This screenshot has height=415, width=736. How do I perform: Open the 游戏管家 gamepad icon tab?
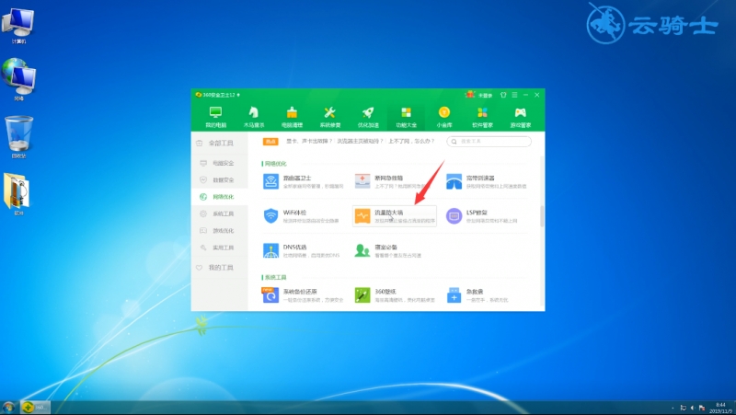tap(520, 117)
